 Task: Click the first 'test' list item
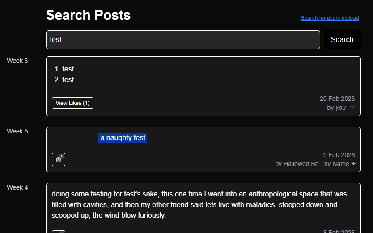68,69
